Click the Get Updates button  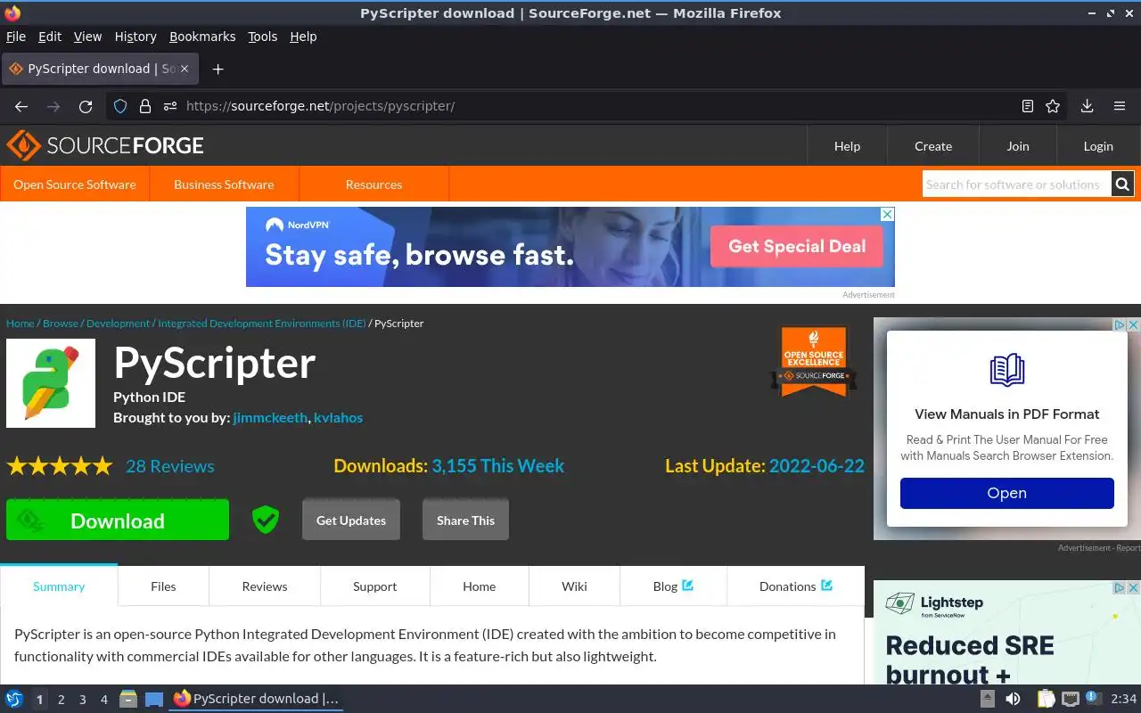(351, 520)
